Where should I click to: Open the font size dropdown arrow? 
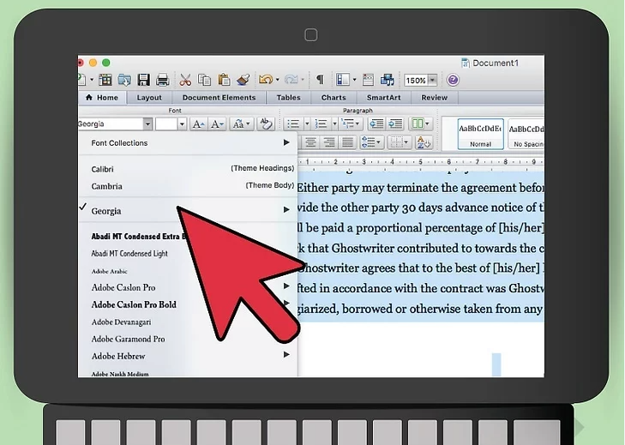click(x=182, y=124)
